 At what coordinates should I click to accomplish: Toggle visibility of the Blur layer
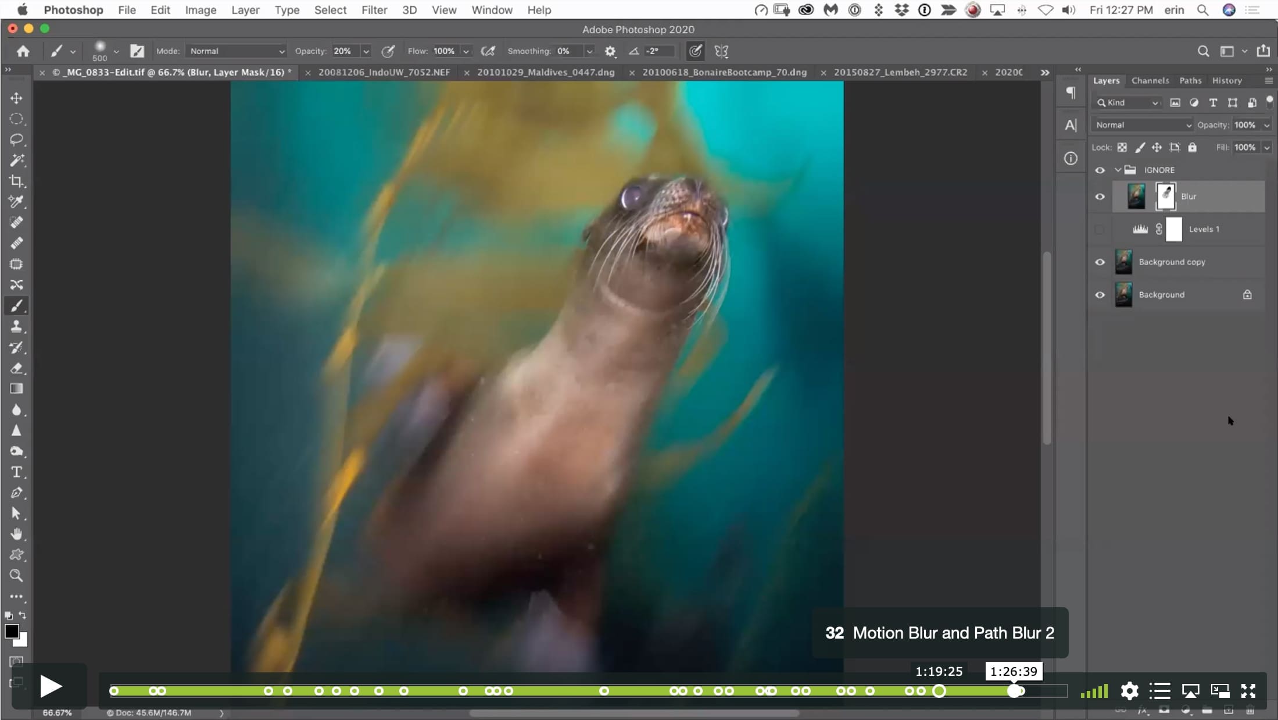tap(1100, 197)
